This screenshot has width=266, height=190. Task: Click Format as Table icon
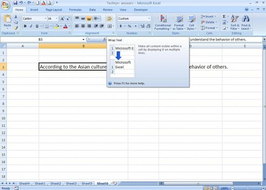[179, 22]
